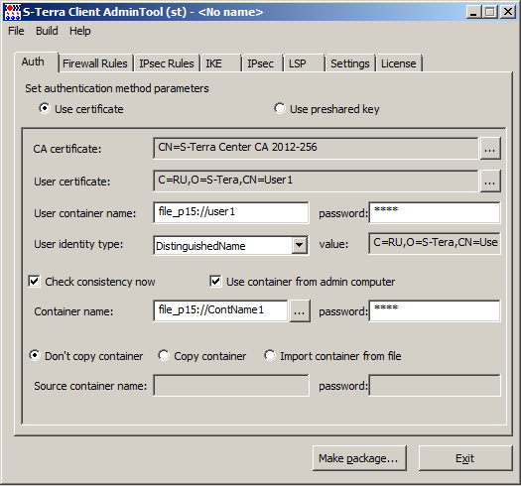The width and height of the screenshot is (521, 486).
Task: Open the Build menu
Action: pos(47,31)
